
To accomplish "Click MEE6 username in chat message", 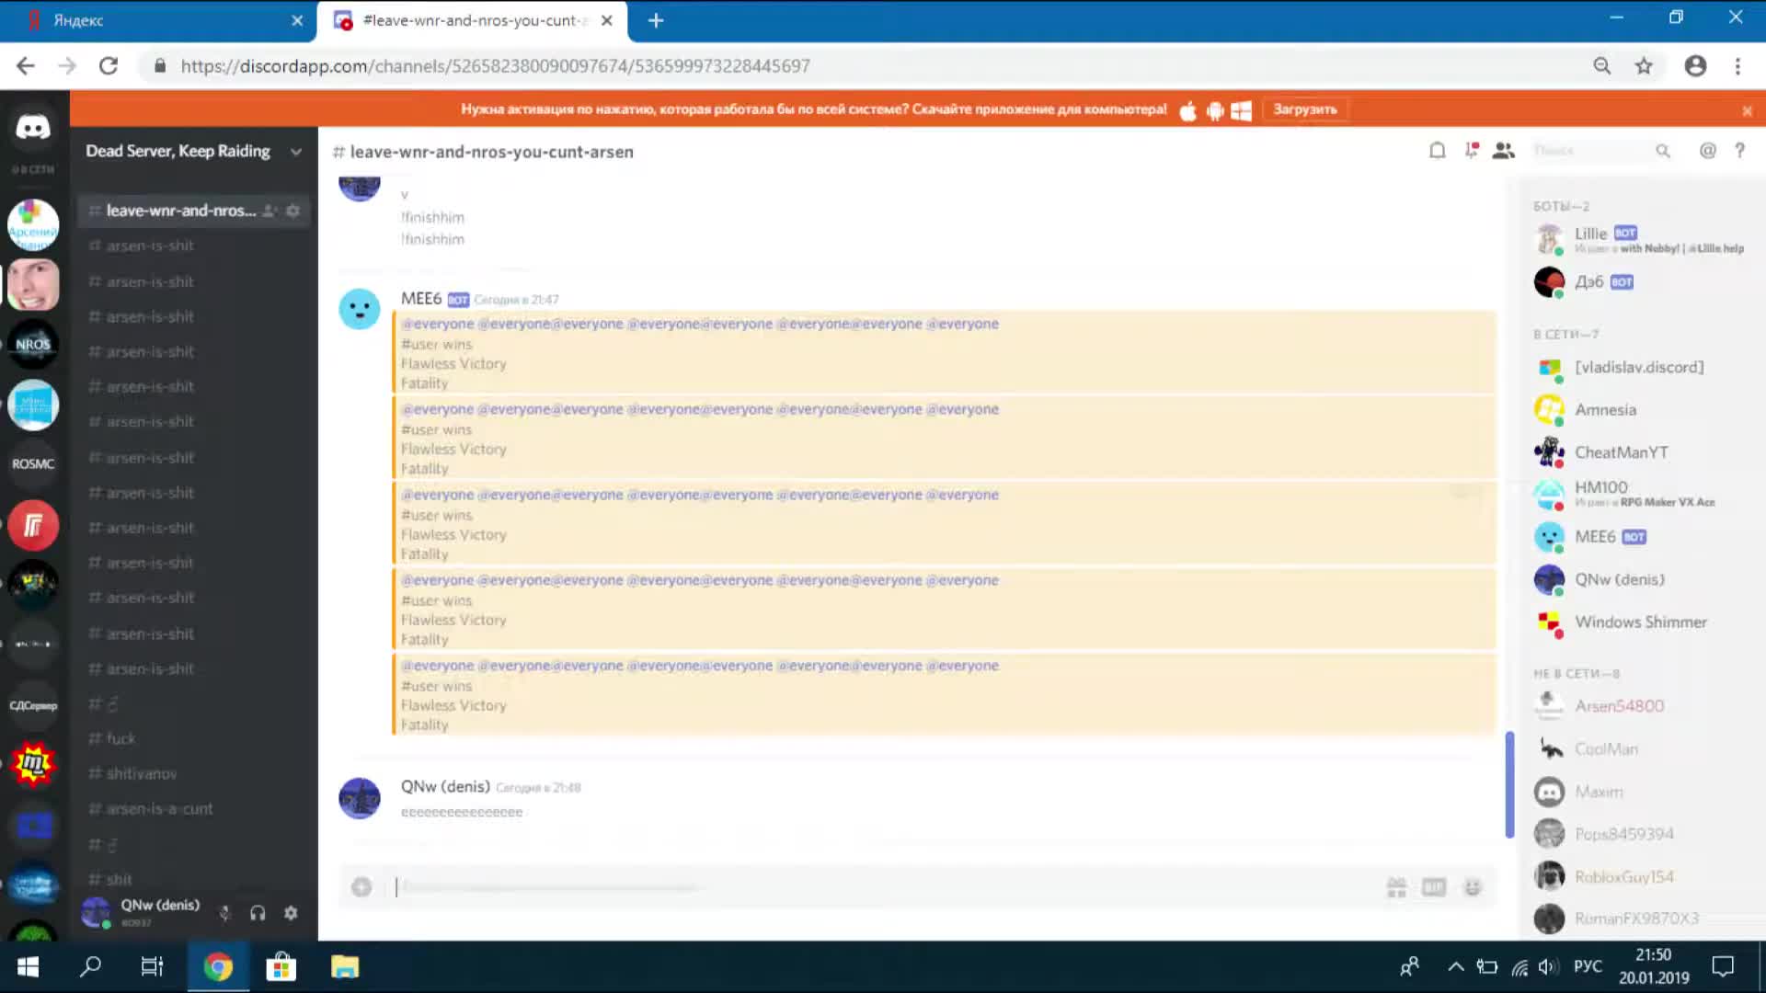I will (x=421, y=299).
